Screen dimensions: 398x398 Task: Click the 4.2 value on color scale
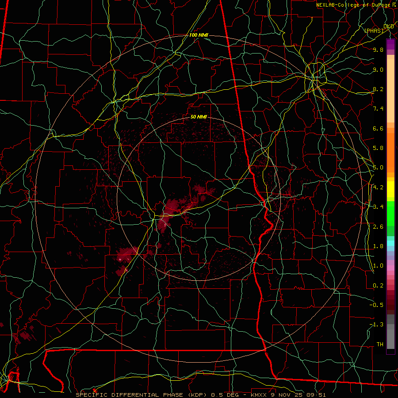378,188
